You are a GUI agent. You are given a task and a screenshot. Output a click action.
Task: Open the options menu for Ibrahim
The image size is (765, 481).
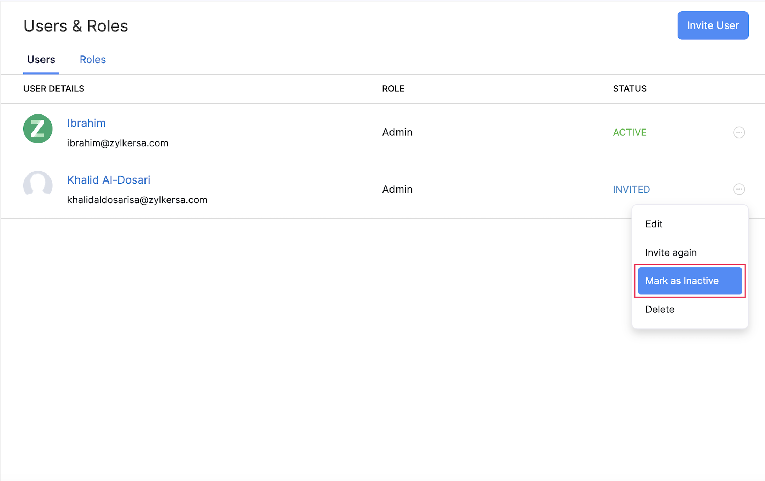(x=739, y=132)
